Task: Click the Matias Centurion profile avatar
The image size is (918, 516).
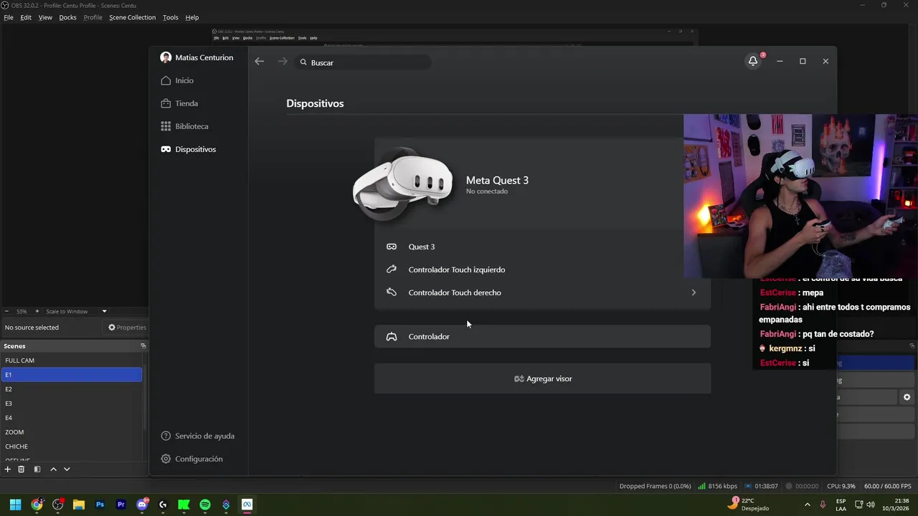Action: tap(166, 57)
